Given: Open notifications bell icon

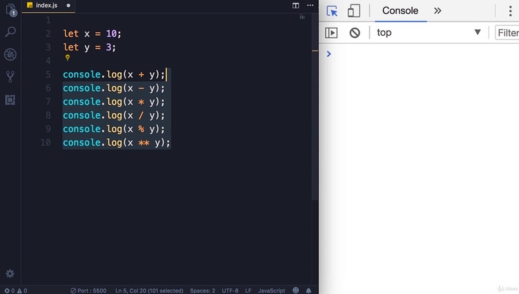Looking at the screenshot, I should pyautogui.click(x=309, y=291).
